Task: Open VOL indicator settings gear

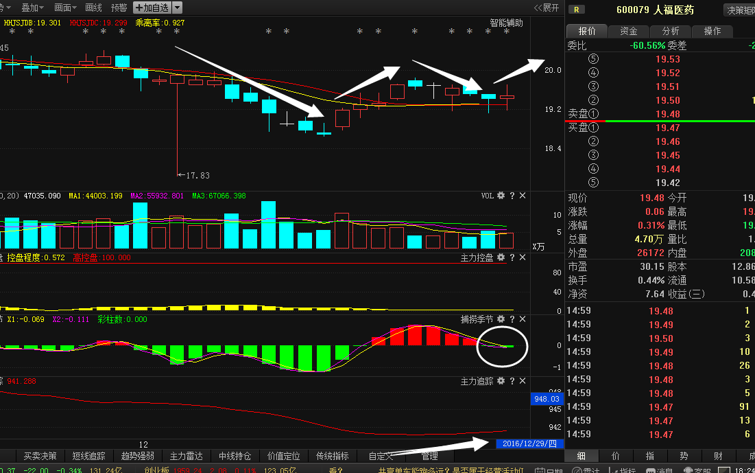Action: [501, 195]
